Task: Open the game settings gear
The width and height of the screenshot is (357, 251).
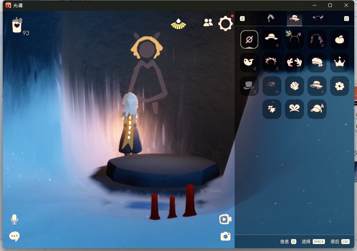Action: tap(226, 23)
